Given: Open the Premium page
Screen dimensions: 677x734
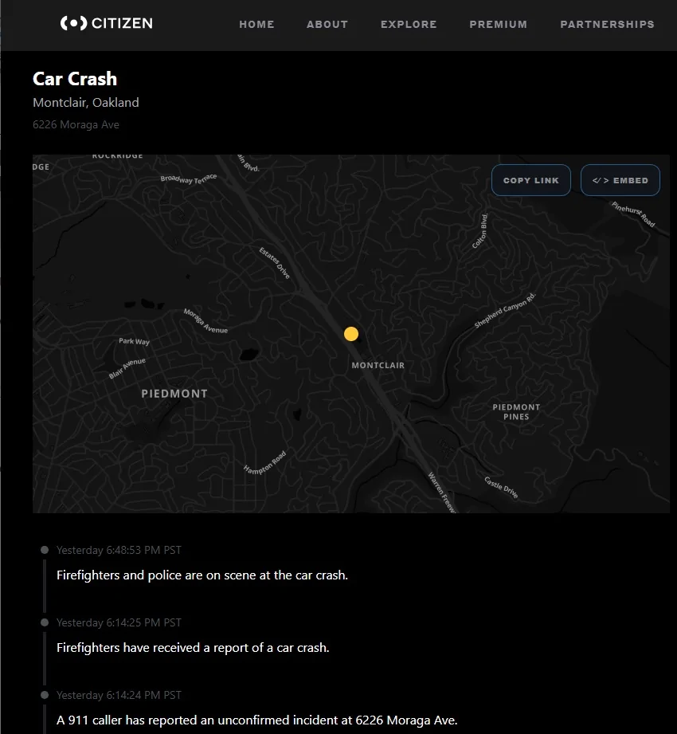Looking at the screenshot, I should pos(499,25).
